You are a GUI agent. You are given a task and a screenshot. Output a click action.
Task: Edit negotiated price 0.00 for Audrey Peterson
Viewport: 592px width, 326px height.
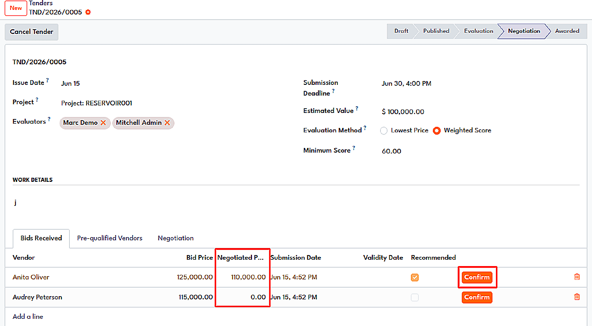[x=242, y=297]
